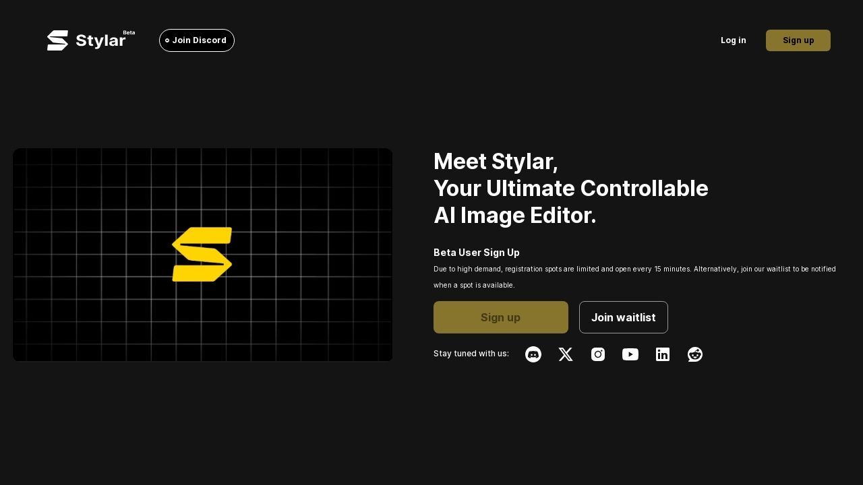Click the header Sign up button
863x485 pixels.
(798, 40)
